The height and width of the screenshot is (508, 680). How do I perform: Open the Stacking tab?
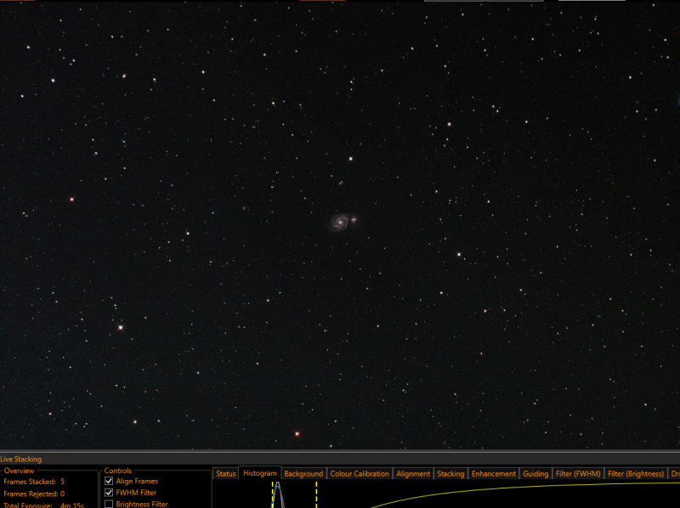(x=450, y=474)
